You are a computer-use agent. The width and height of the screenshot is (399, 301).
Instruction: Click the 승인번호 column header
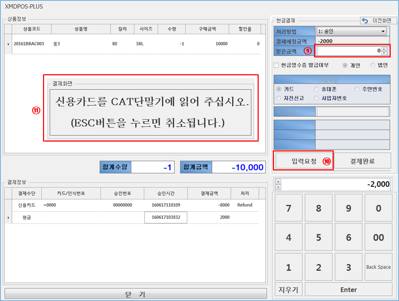click(x=122, y=193)
